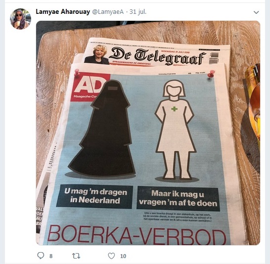Expand the tweet options chevron menu
Image resolution: width=270 pixels, height=264 pixels.
[256, 12]
